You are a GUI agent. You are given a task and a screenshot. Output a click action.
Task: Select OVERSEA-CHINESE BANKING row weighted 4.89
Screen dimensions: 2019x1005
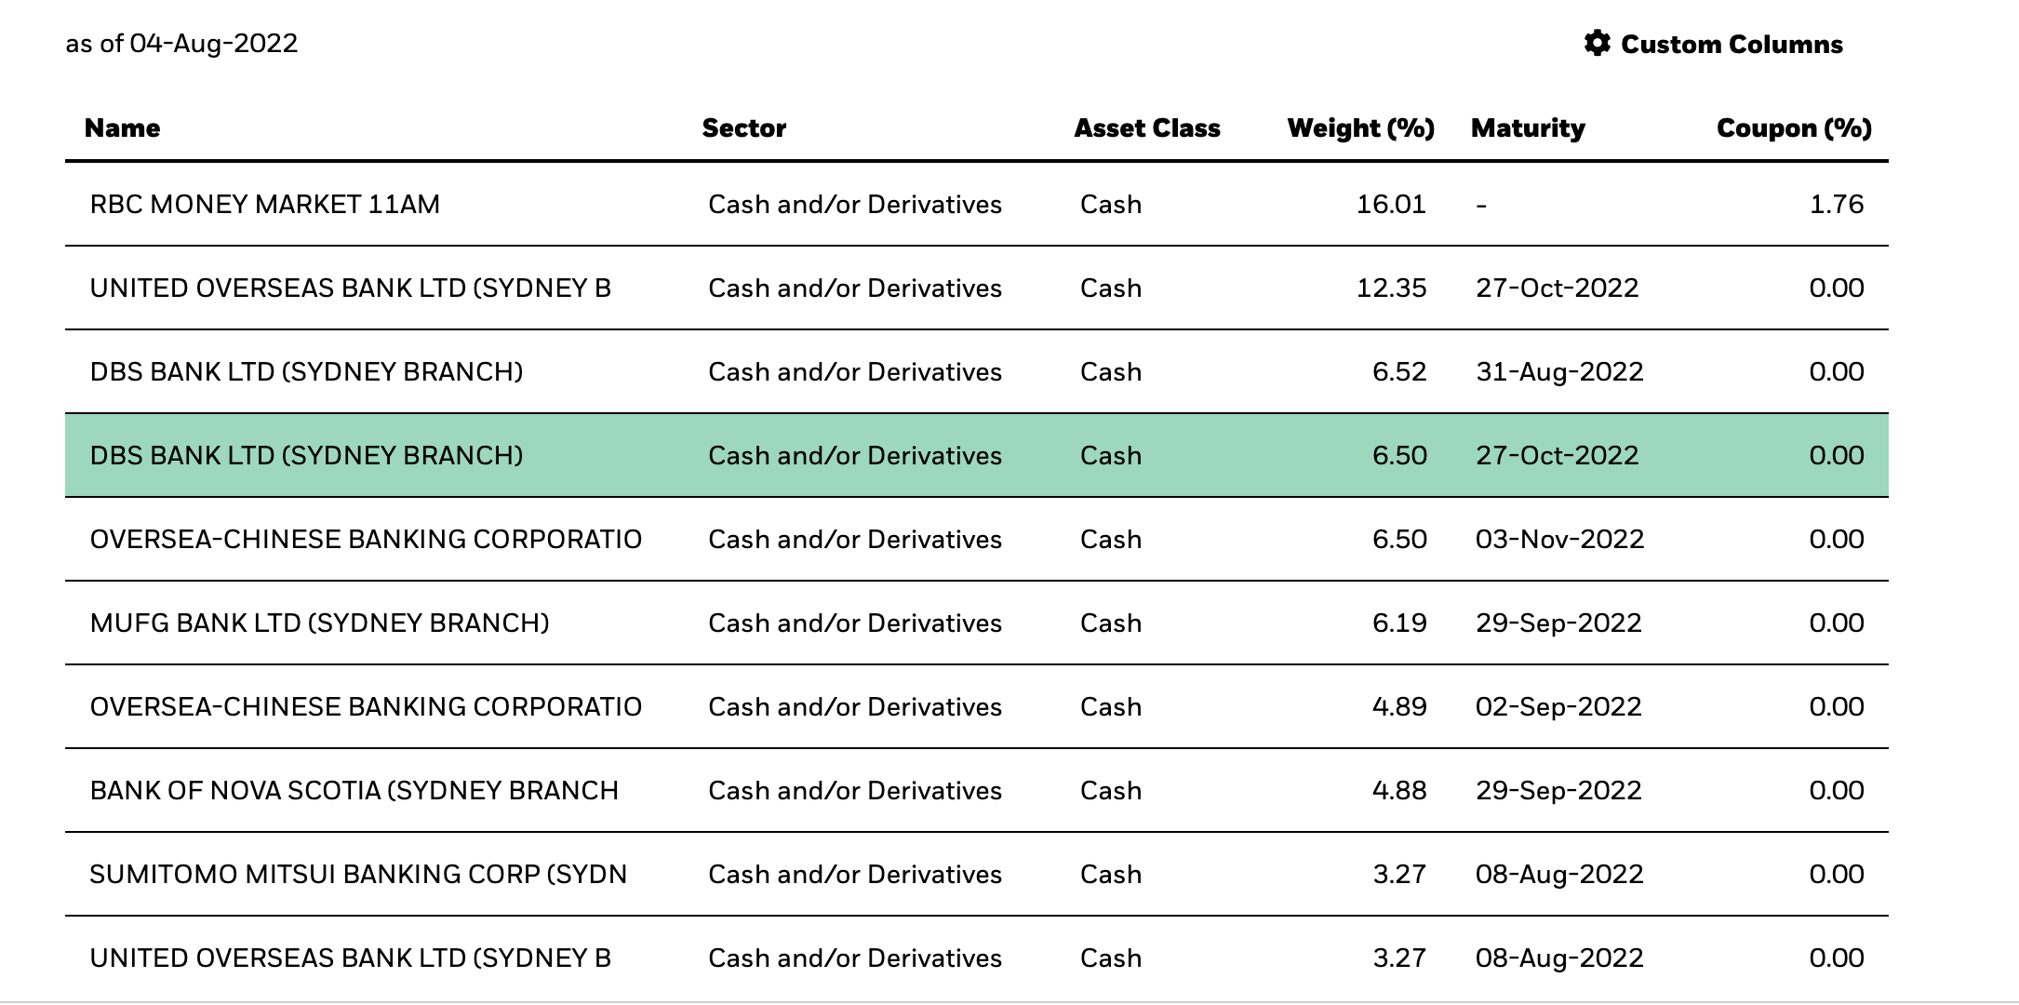coord(977,707)
